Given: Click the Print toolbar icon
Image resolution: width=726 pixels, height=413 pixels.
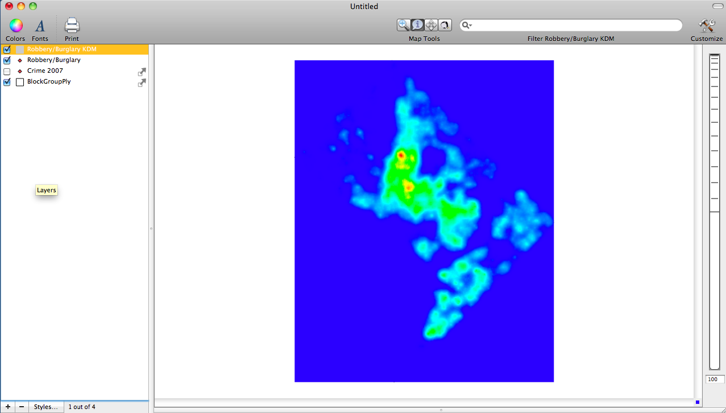Looking at the screenshot, I should point(72,26).
